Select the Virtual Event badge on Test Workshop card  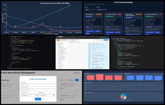coord(89,16)
